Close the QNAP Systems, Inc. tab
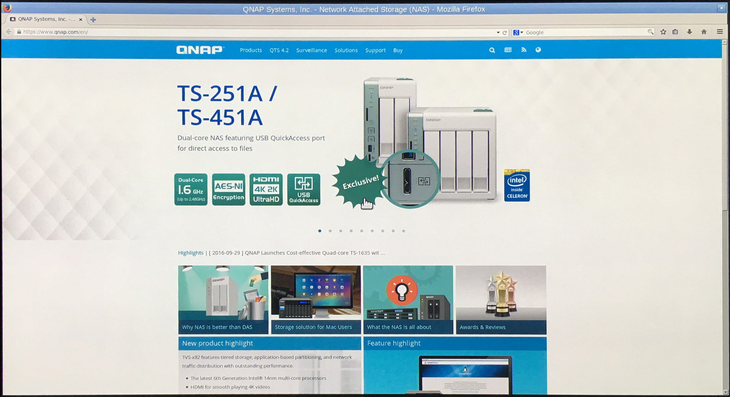The image size is (730, 397). pyautogui.click(x=81, y=19)
